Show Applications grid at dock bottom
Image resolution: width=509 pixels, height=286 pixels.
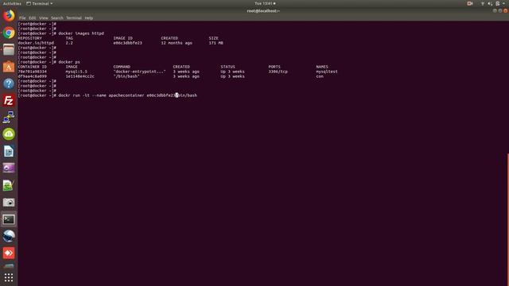tap(9, 277)
